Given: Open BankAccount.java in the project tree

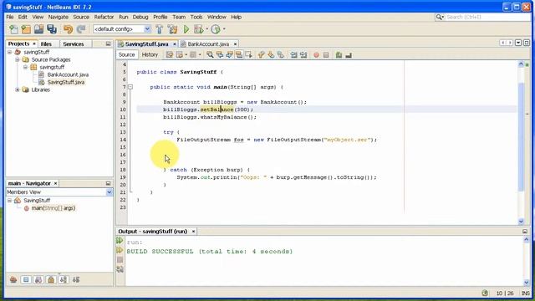Looking at the screenshot, I should [x=68, y=74].
